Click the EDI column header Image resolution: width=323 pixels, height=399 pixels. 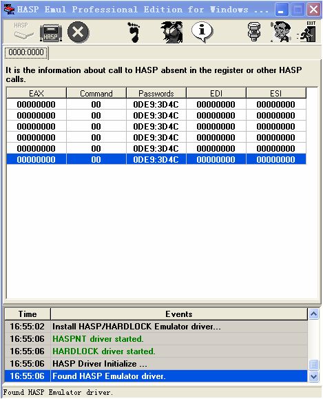pyautogui.click(x=216, y=93)
